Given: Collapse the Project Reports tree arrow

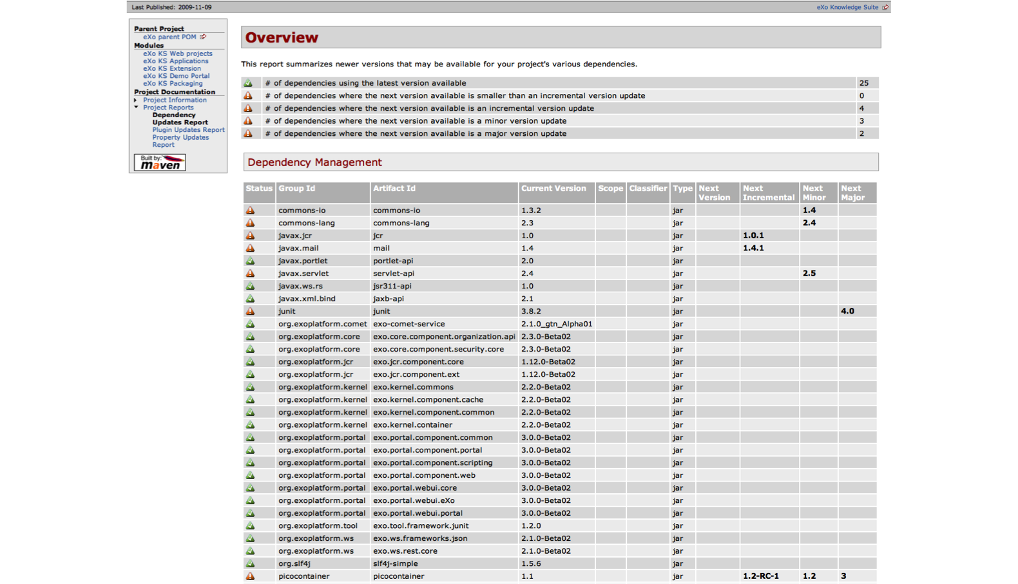Looking at the screenshot, I should click(x=136, y=108).
